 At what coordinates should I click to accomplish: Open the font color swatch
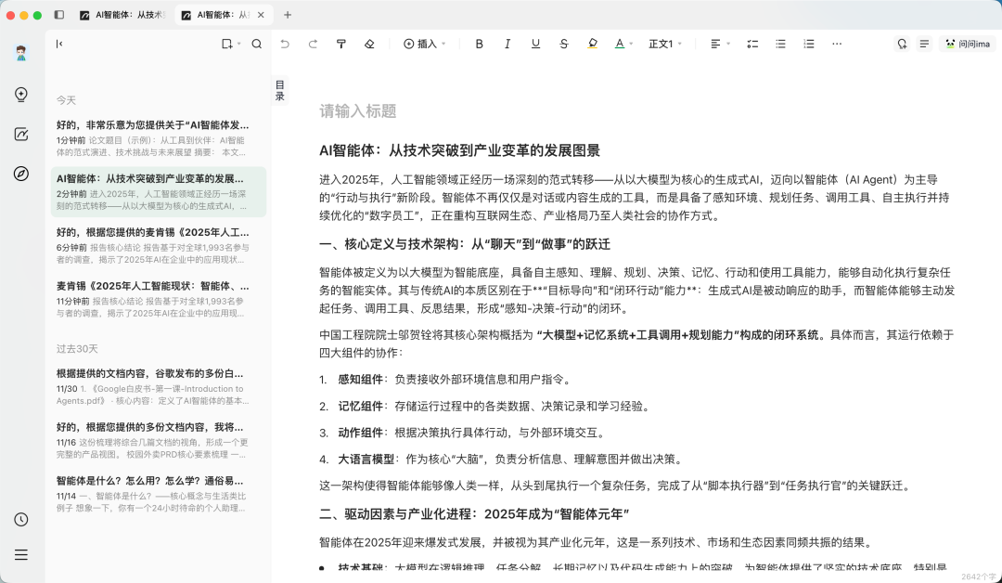click(x=620, y=44)
